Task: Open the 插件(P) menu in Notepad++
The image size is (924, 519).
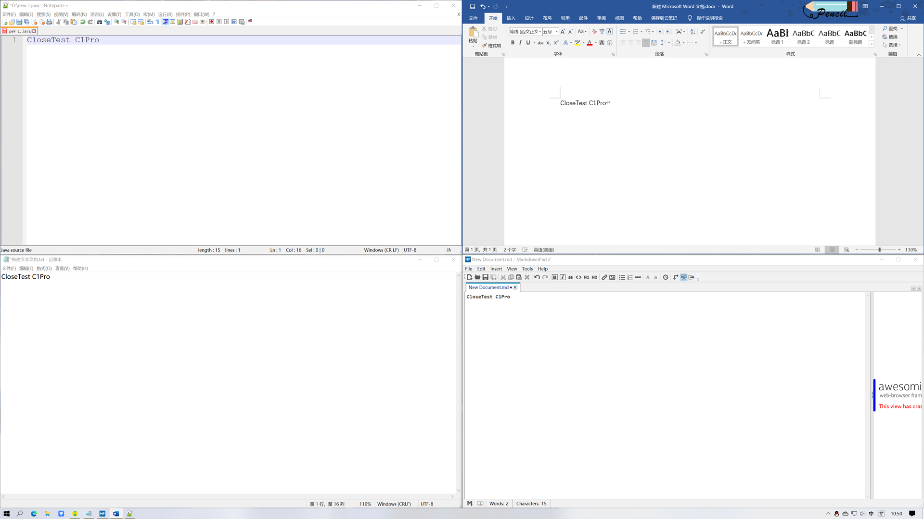Action: tap(183, 14)
